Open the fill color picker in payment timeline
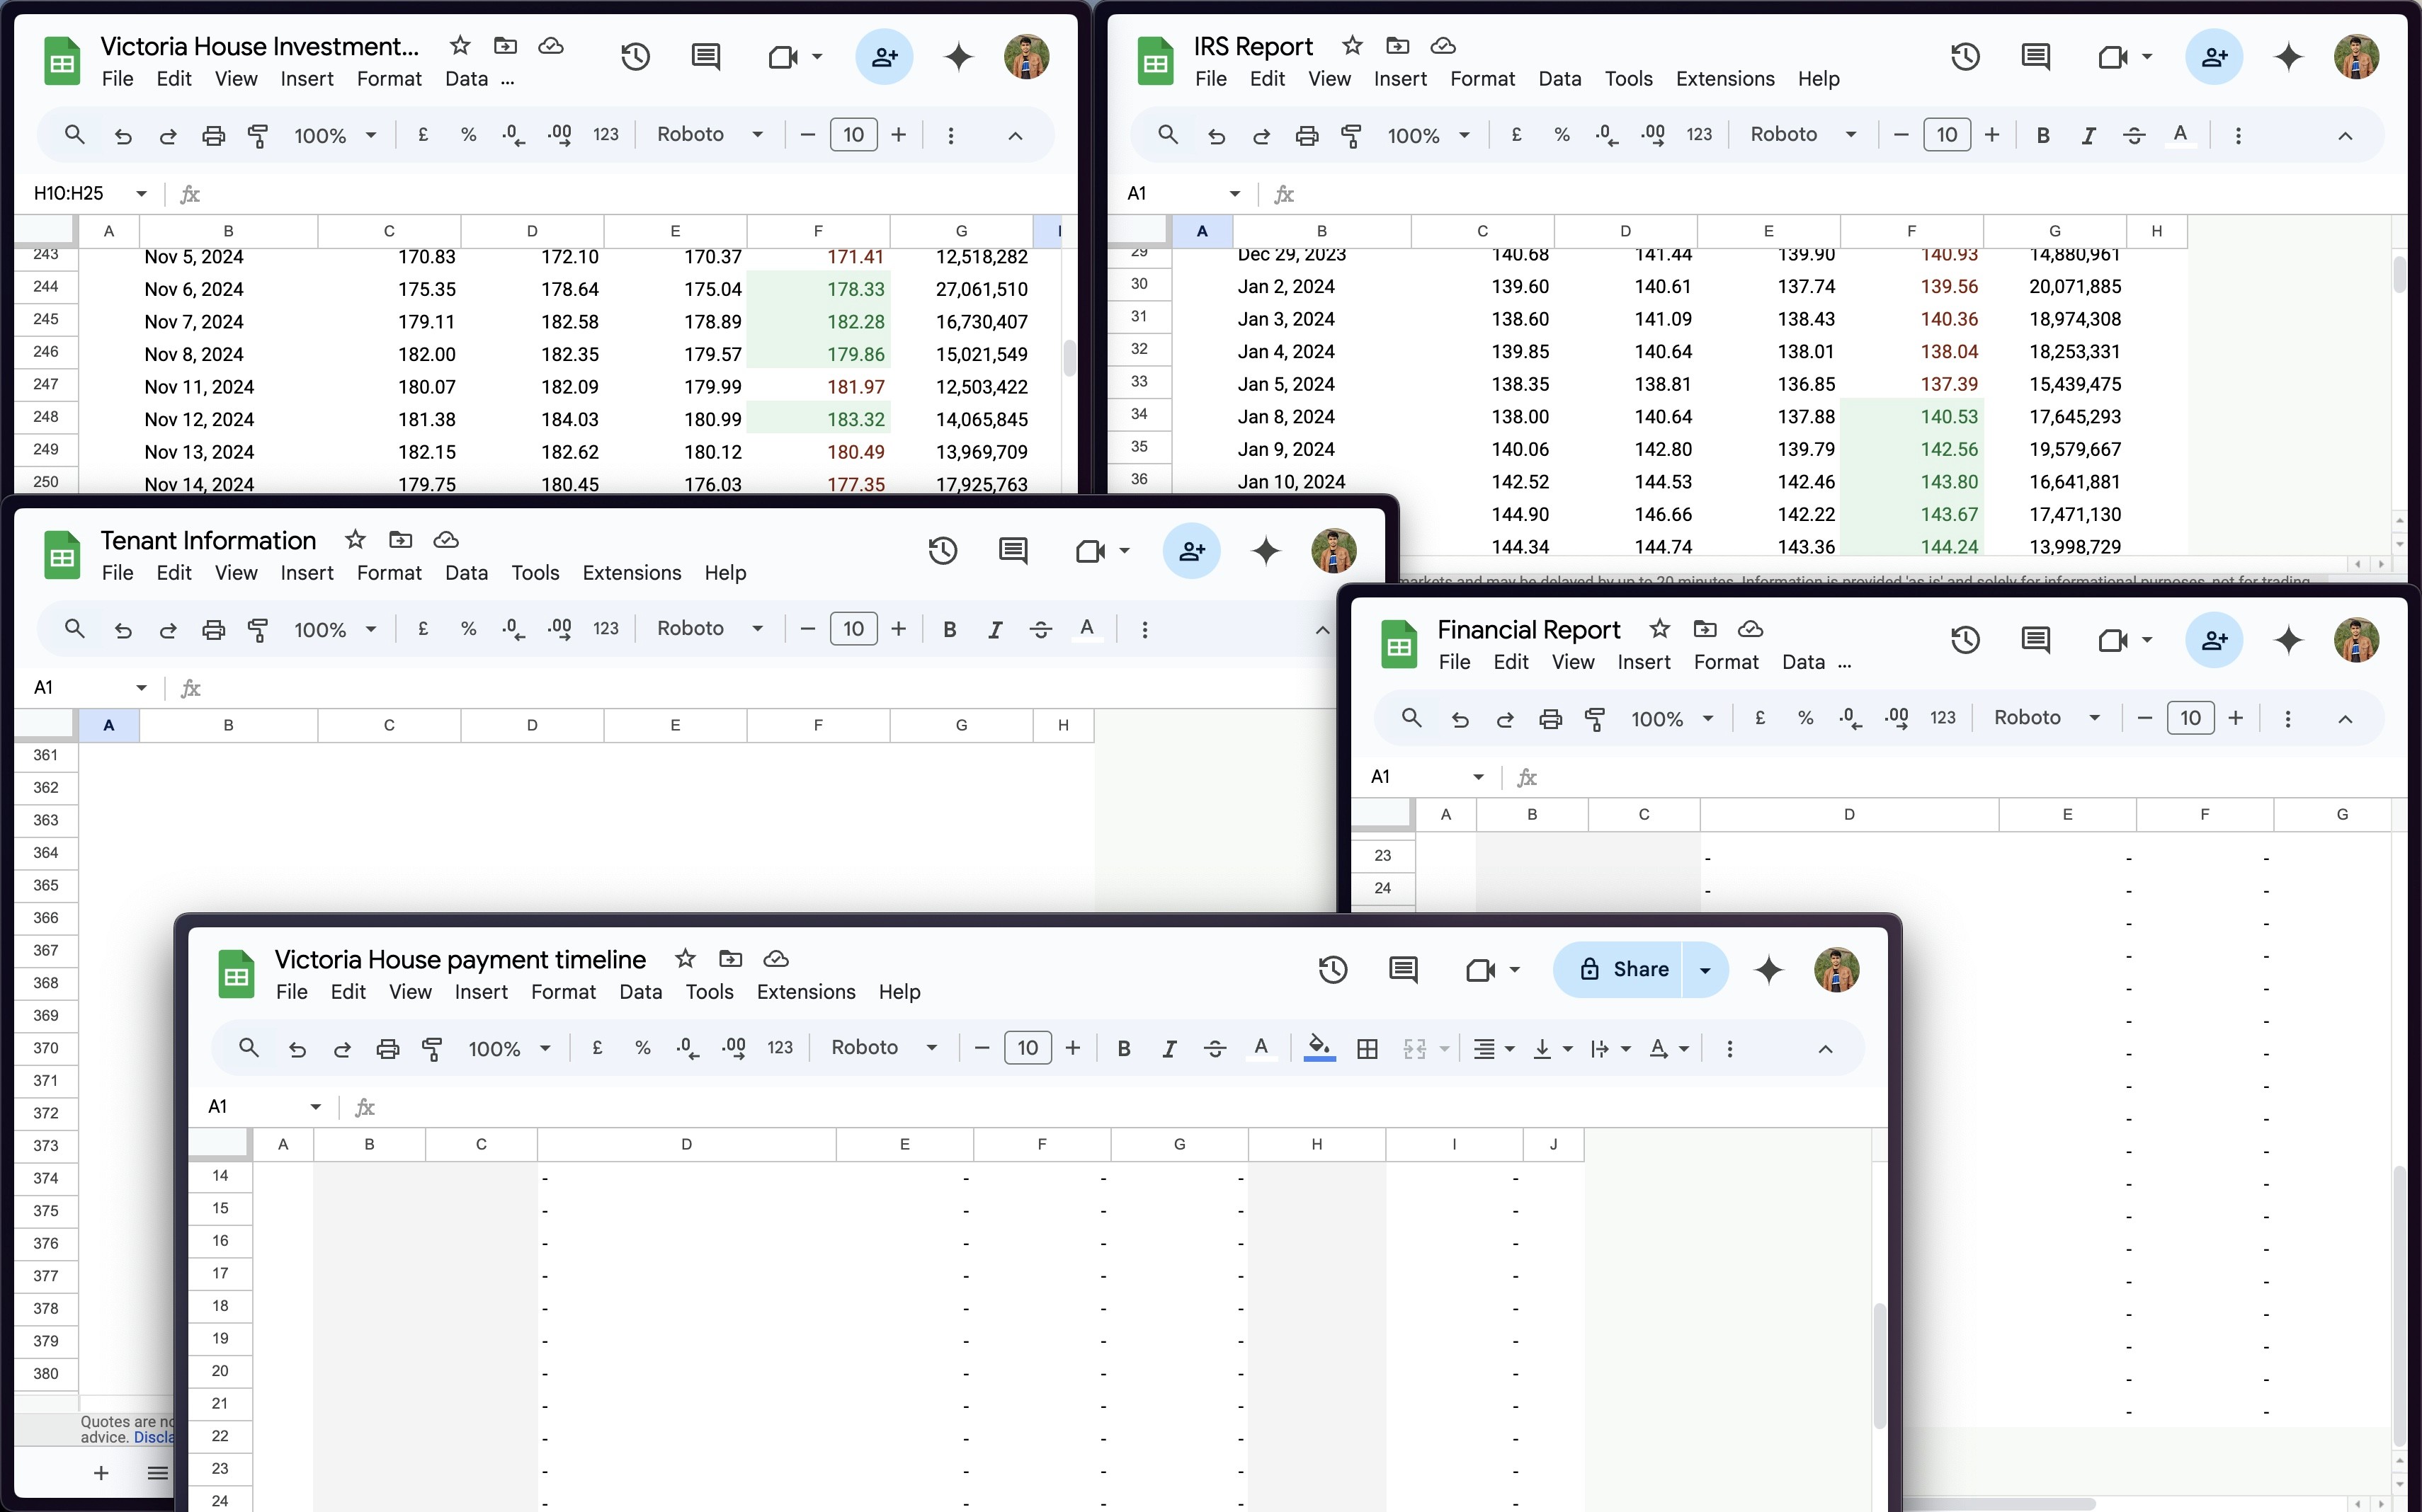Screen dimensions: 2422x1512 coord(1317,1048)
